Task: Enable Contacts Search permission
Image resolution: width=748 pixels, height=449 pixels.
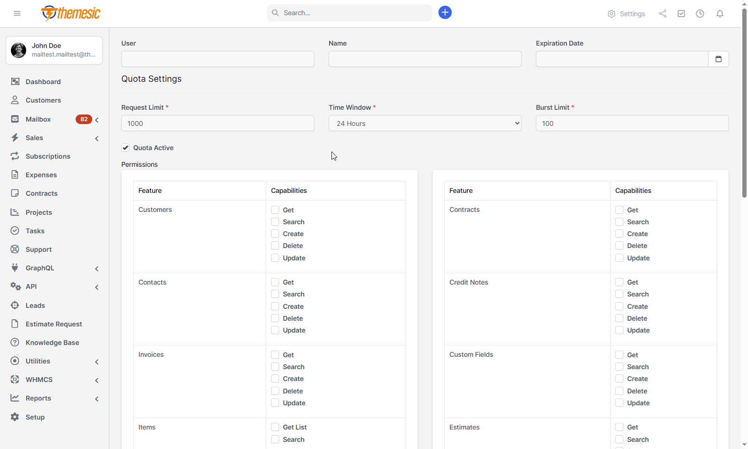Action: point(275,294)
